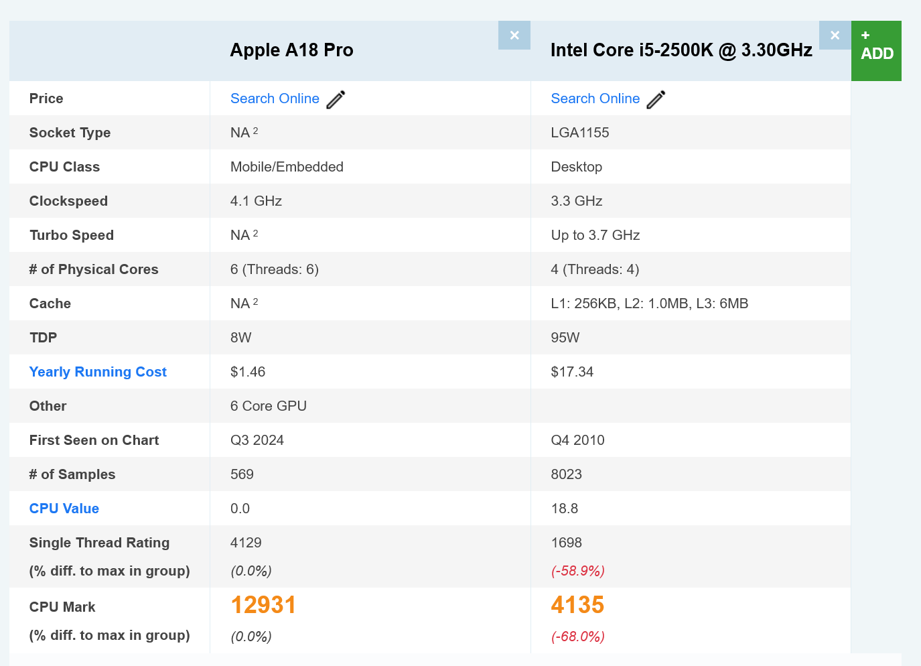The image size is (921, 666).
Task: Select the L1: 256KB cache details
Action: tap(650, 304)
